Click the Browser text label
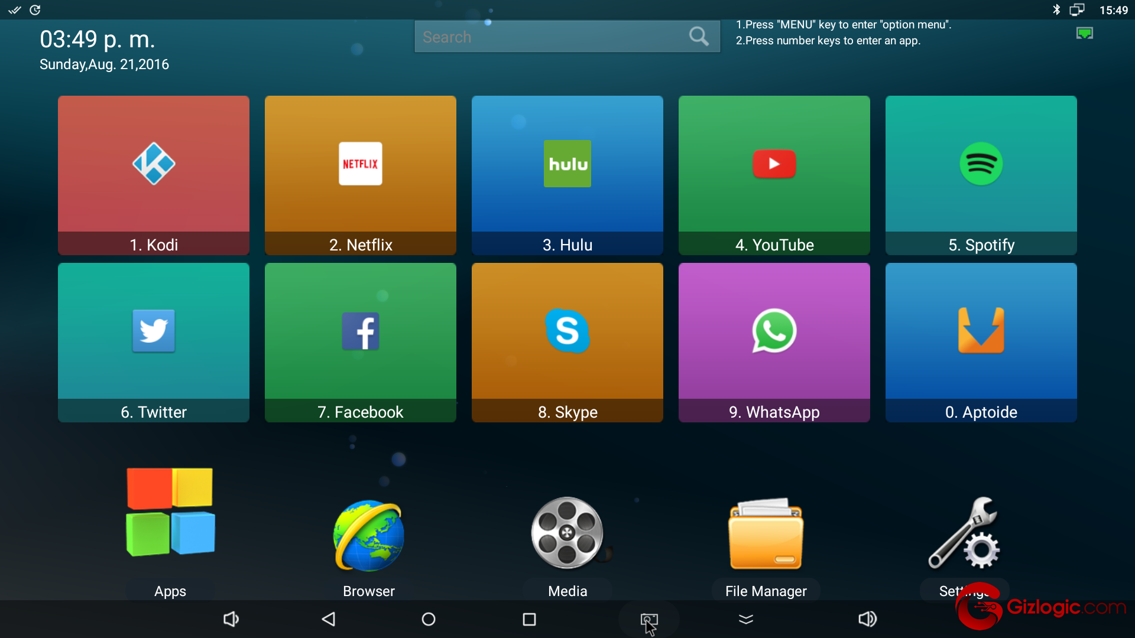 (x=369, y=591)
